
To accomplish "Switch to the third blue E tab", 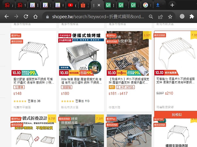I will [58, 5].
